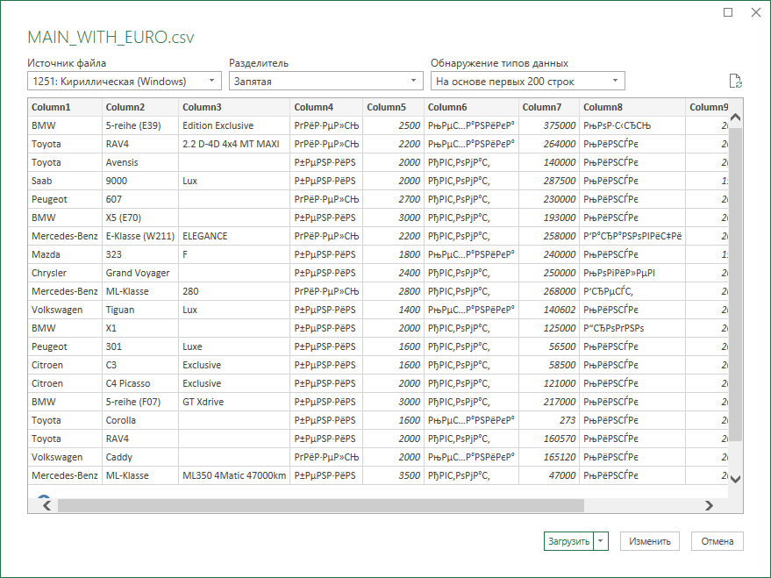Screen dimensions: 771x578
Task: Select the Column5 header
Action: point(393,107)
